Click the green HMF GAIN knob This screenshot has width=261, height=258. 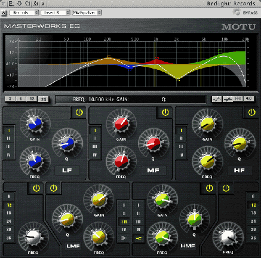[x=162, y=200]
